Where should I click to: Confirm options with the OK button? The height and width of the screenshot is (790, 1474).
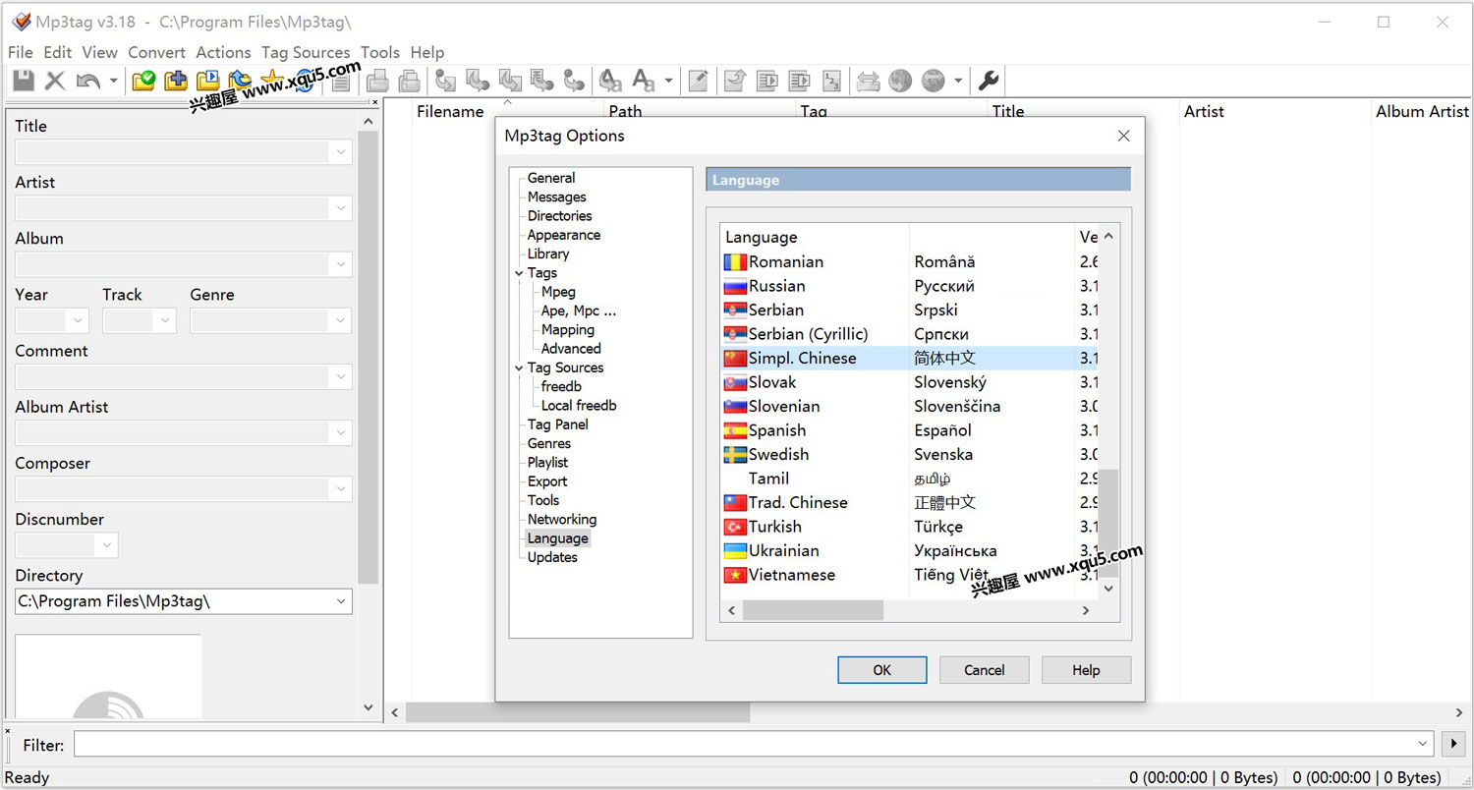(881, 670)
